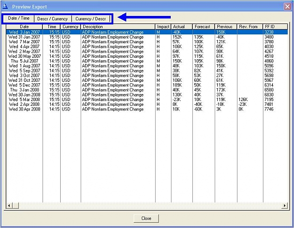294x228 pixels.
Task: Click the horizontal scrollbar thumb
Action: coord(16,205)
